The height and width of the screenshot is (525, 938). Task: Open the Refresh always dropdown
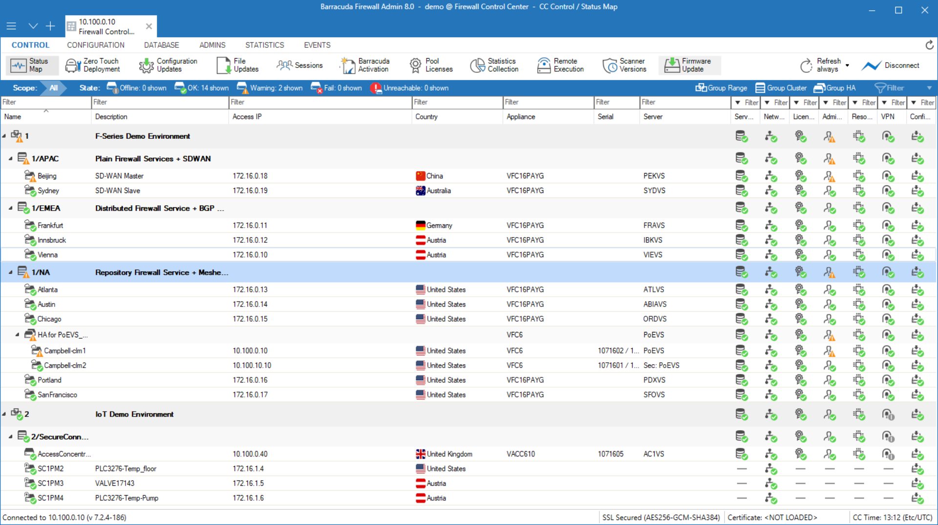coord(847,65)
